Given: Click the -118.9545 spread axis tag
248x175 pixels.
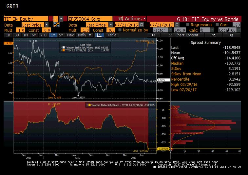Looking at the screenshot, I should pyautogui.click(x=163, y=149).
